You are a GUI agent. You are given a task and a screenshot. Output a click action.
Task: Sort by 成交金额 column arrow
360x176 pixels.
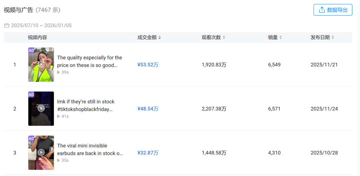coord(160,38)
